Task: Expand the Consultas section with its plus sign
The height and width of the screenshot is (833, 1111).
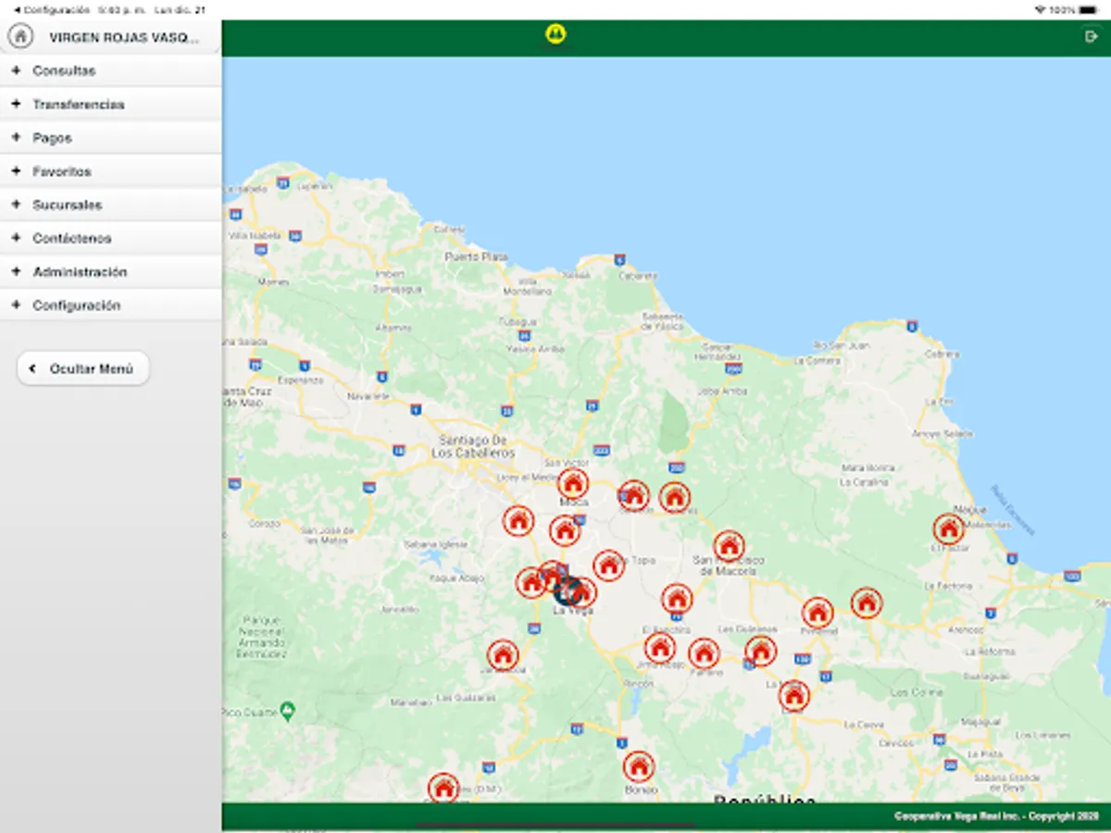Action: point(16,70)
